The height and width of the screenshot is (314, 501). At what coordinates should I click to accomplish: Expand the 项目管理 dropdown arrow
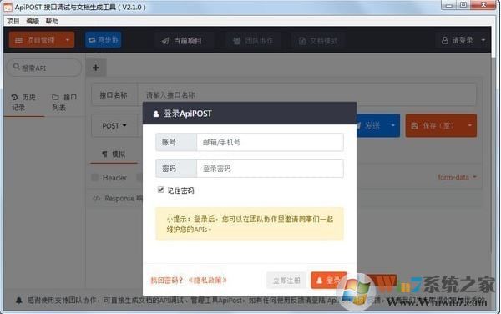[x=68, y=40]
